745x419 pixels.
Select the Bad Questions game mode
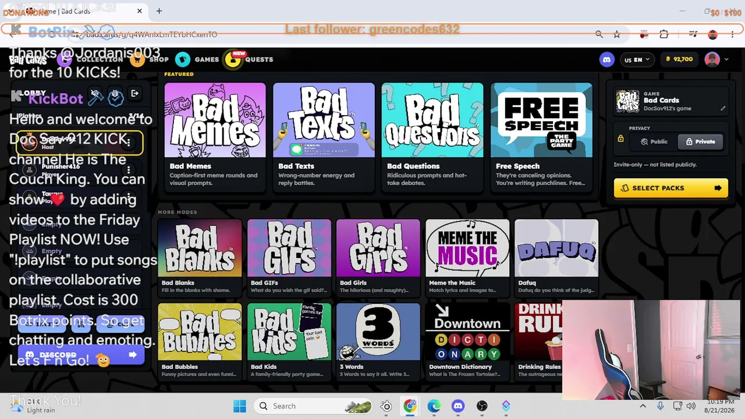tap(432, 137)
